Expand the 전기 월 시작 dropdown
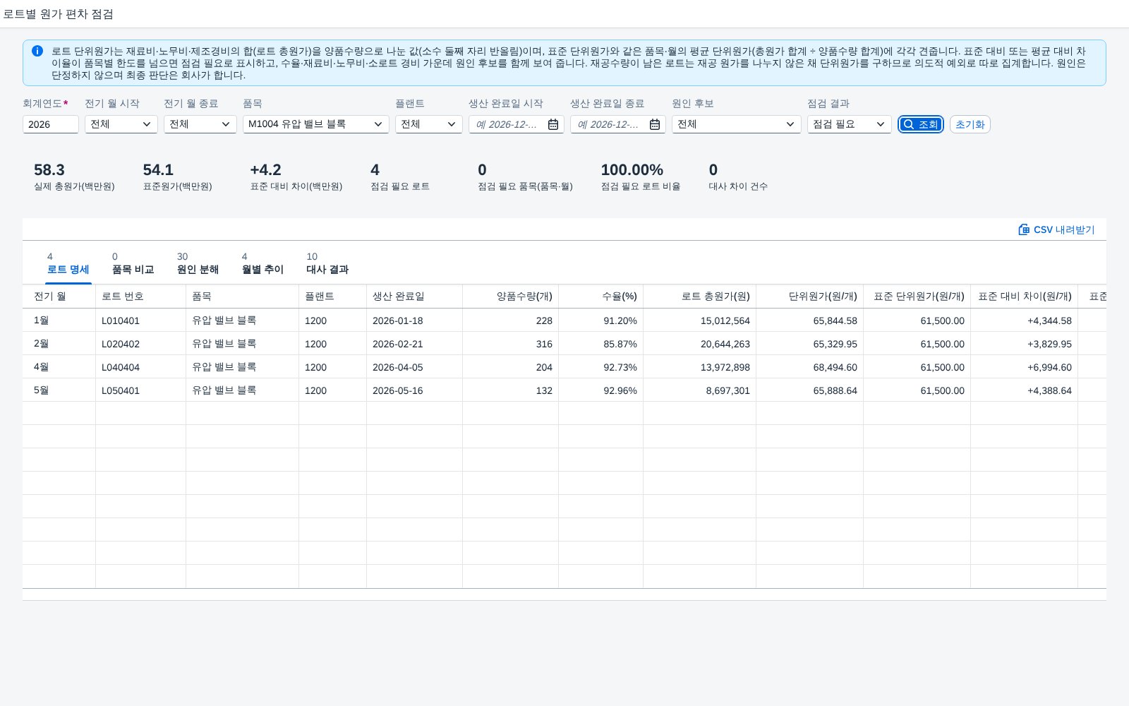1129x706 pixels. tap(121, 124)
